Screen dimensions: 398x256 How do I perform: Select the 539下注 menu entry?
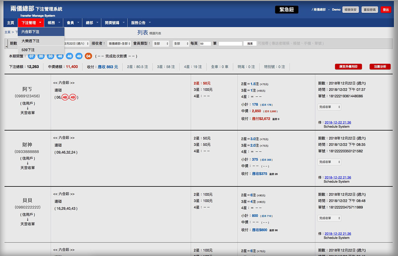tap(28, 50)
